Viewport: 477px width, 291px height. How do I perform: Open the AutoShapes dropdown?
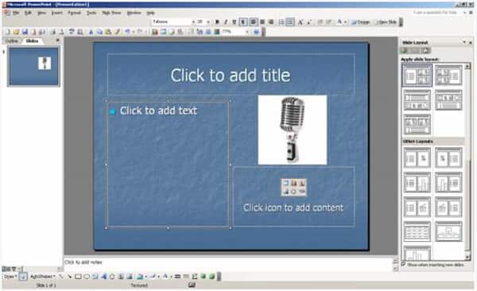[x=43, y=277]
